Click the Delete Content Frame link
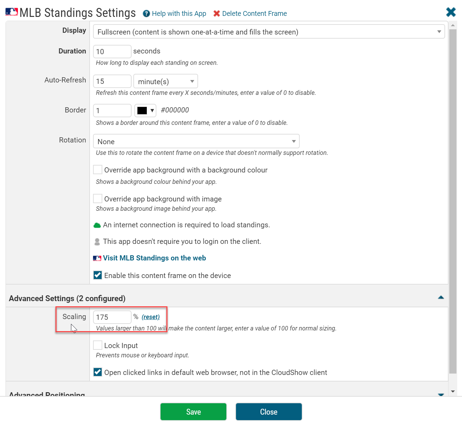The width and height of the screenshot is (462, 426). pos(255,13)
